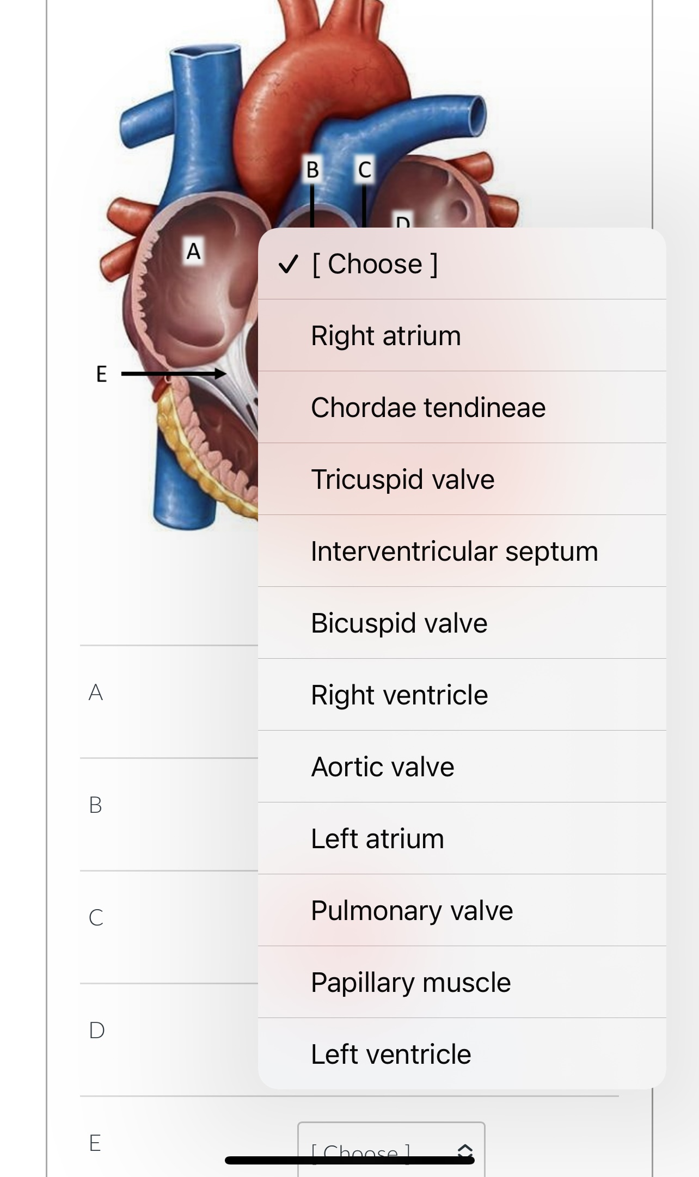
Task: Tap the row labeled A in the question list
Action: tap(96, 690)
